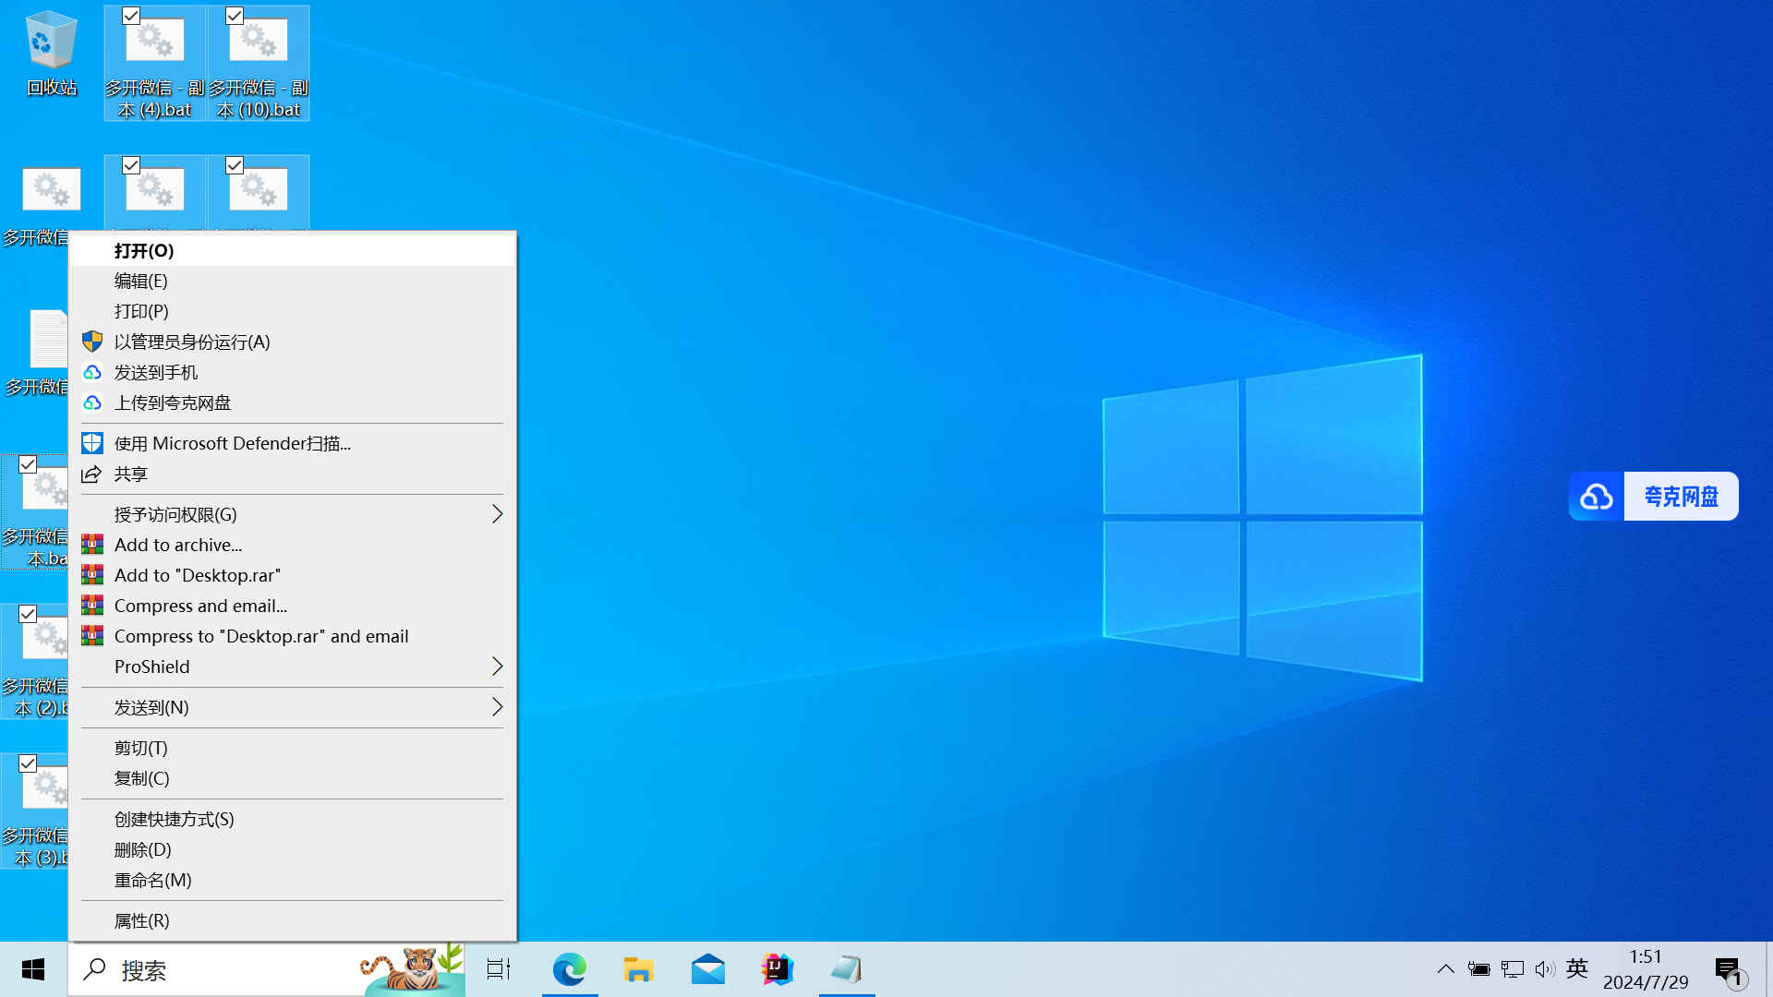This screenshot has width=1773, height=997.
Task: Open the Notepad app in the taskbar
Action: click(x=847, y=969)
